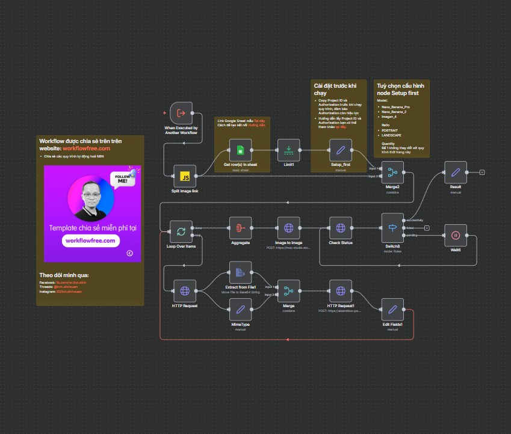Open the Setup_first edit node
Screen dimensions: 511x434
click(x=341, y=150)
